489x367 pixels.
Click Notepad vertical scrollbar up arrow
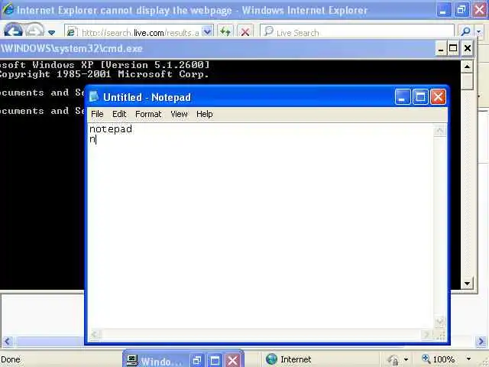[x=440, y=131]
